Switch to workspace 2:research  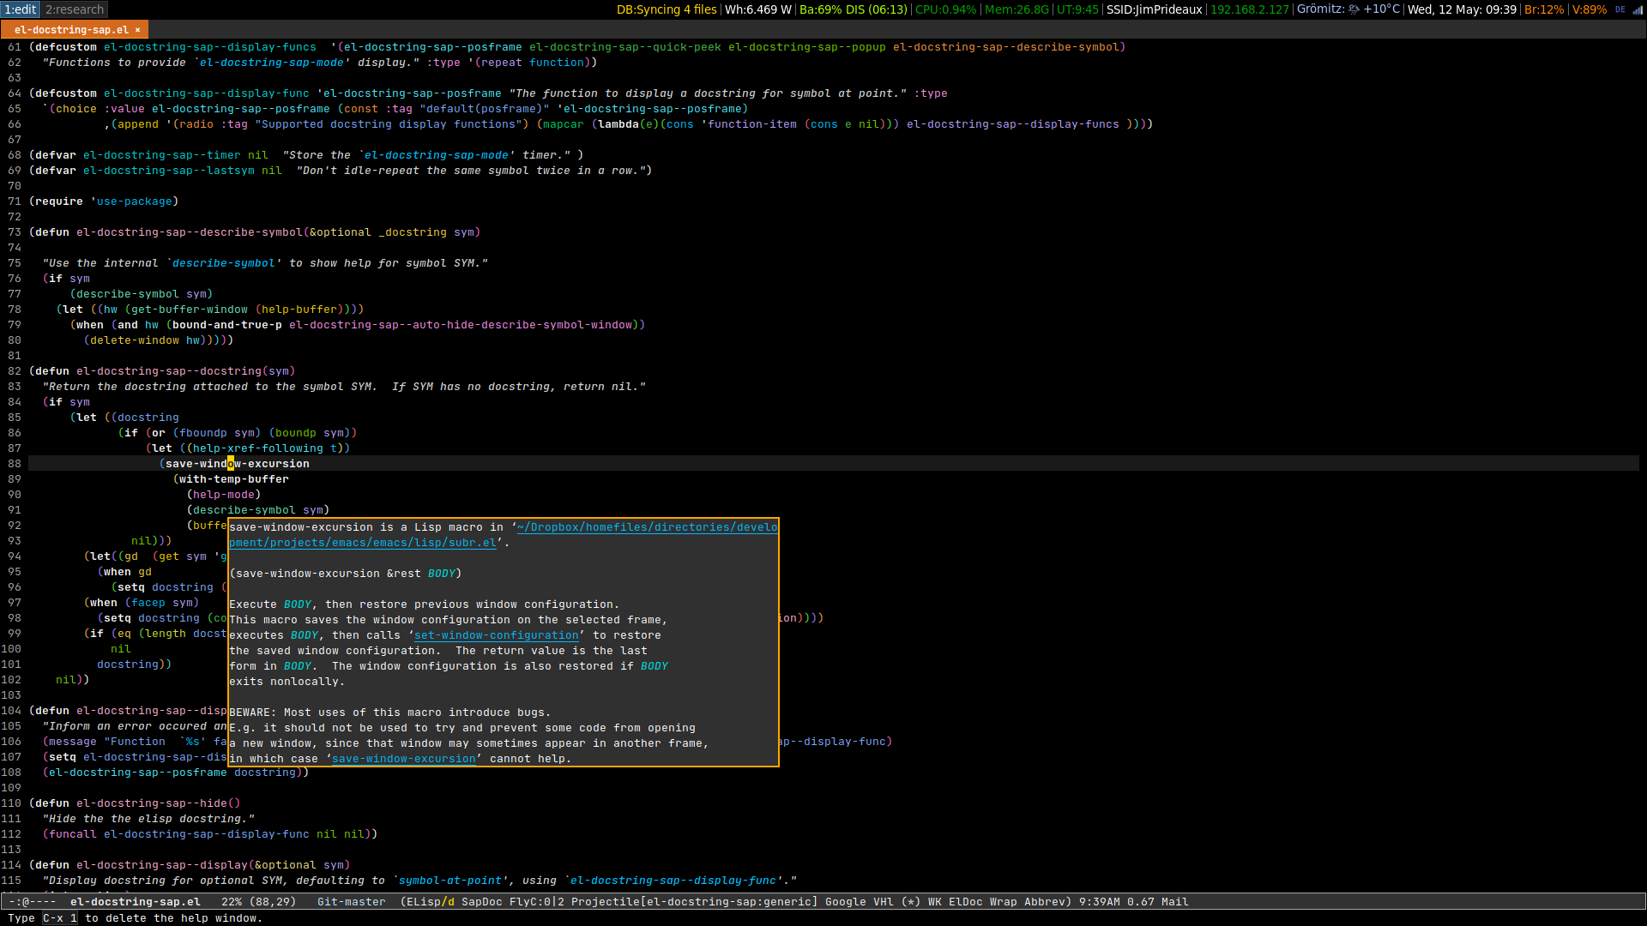point(75,9)
